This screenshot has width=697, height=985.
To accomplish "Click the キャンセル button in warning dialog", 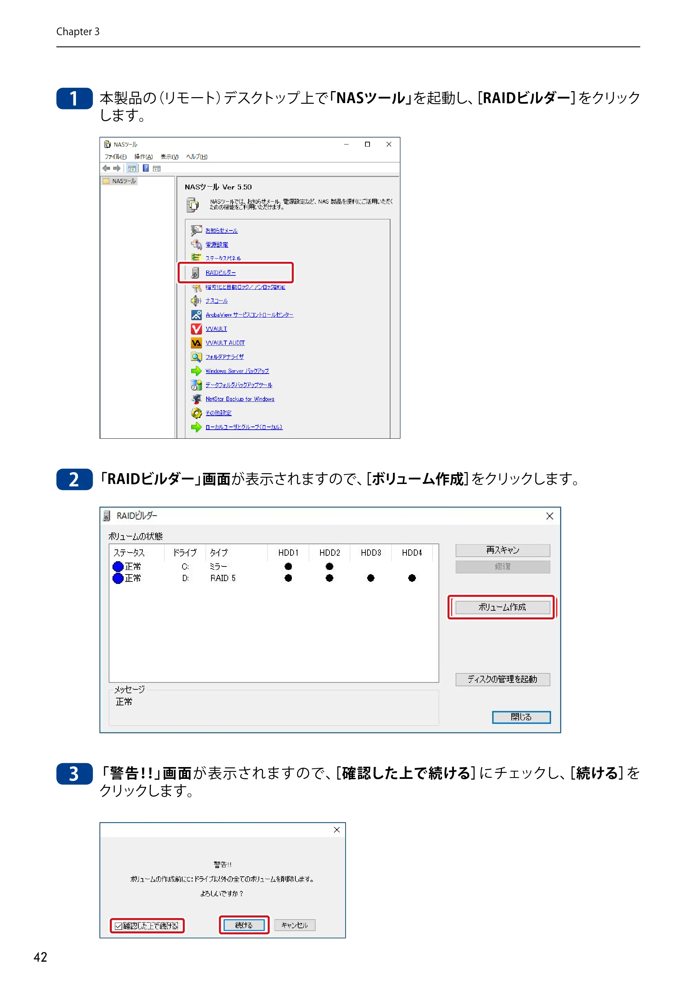I will [x=294, y=925].
